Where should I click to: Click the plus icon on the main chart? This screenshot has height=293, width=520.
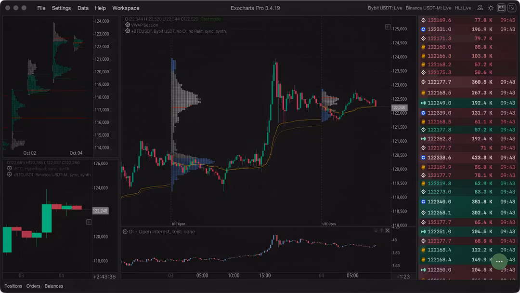(388, 27)
